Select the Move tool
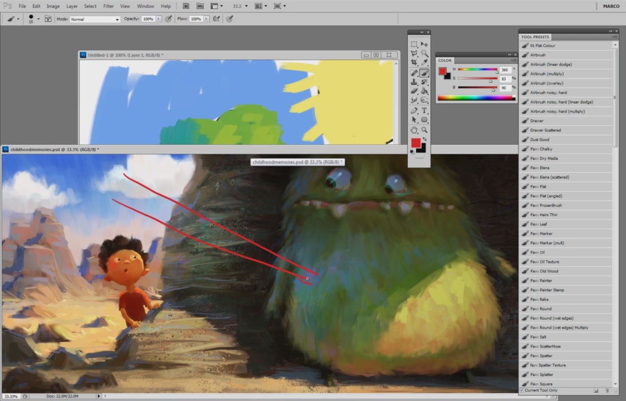 [x=424, y=45]
